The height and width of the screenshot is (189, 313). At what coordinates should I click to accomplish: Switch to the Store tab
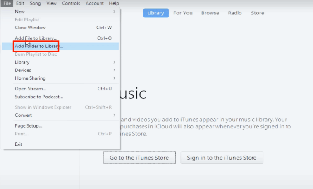point(257,13)
